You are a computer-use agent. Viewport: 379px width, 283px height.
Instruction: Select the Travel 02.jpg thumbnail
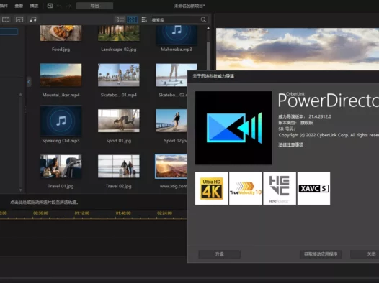click(119, 166)
